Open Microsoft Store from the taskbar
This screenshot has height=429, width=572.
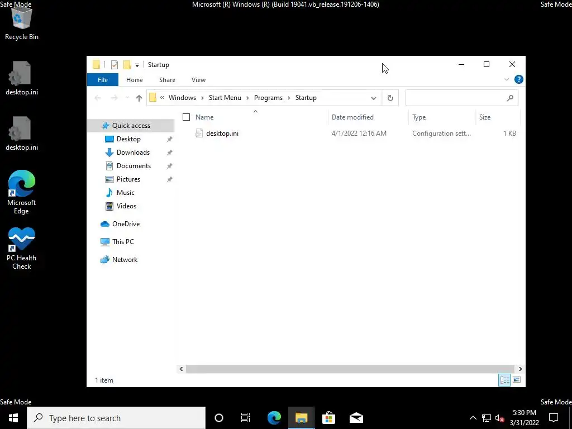pos(328,418)
